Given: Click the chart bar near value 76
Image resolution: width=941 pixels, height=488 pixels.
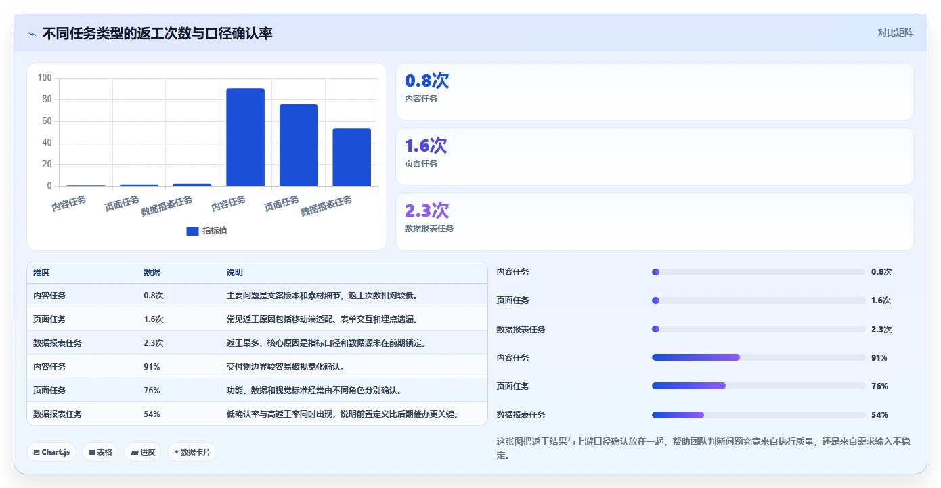Looking at the screenshot, I should [x=299, y=146].
